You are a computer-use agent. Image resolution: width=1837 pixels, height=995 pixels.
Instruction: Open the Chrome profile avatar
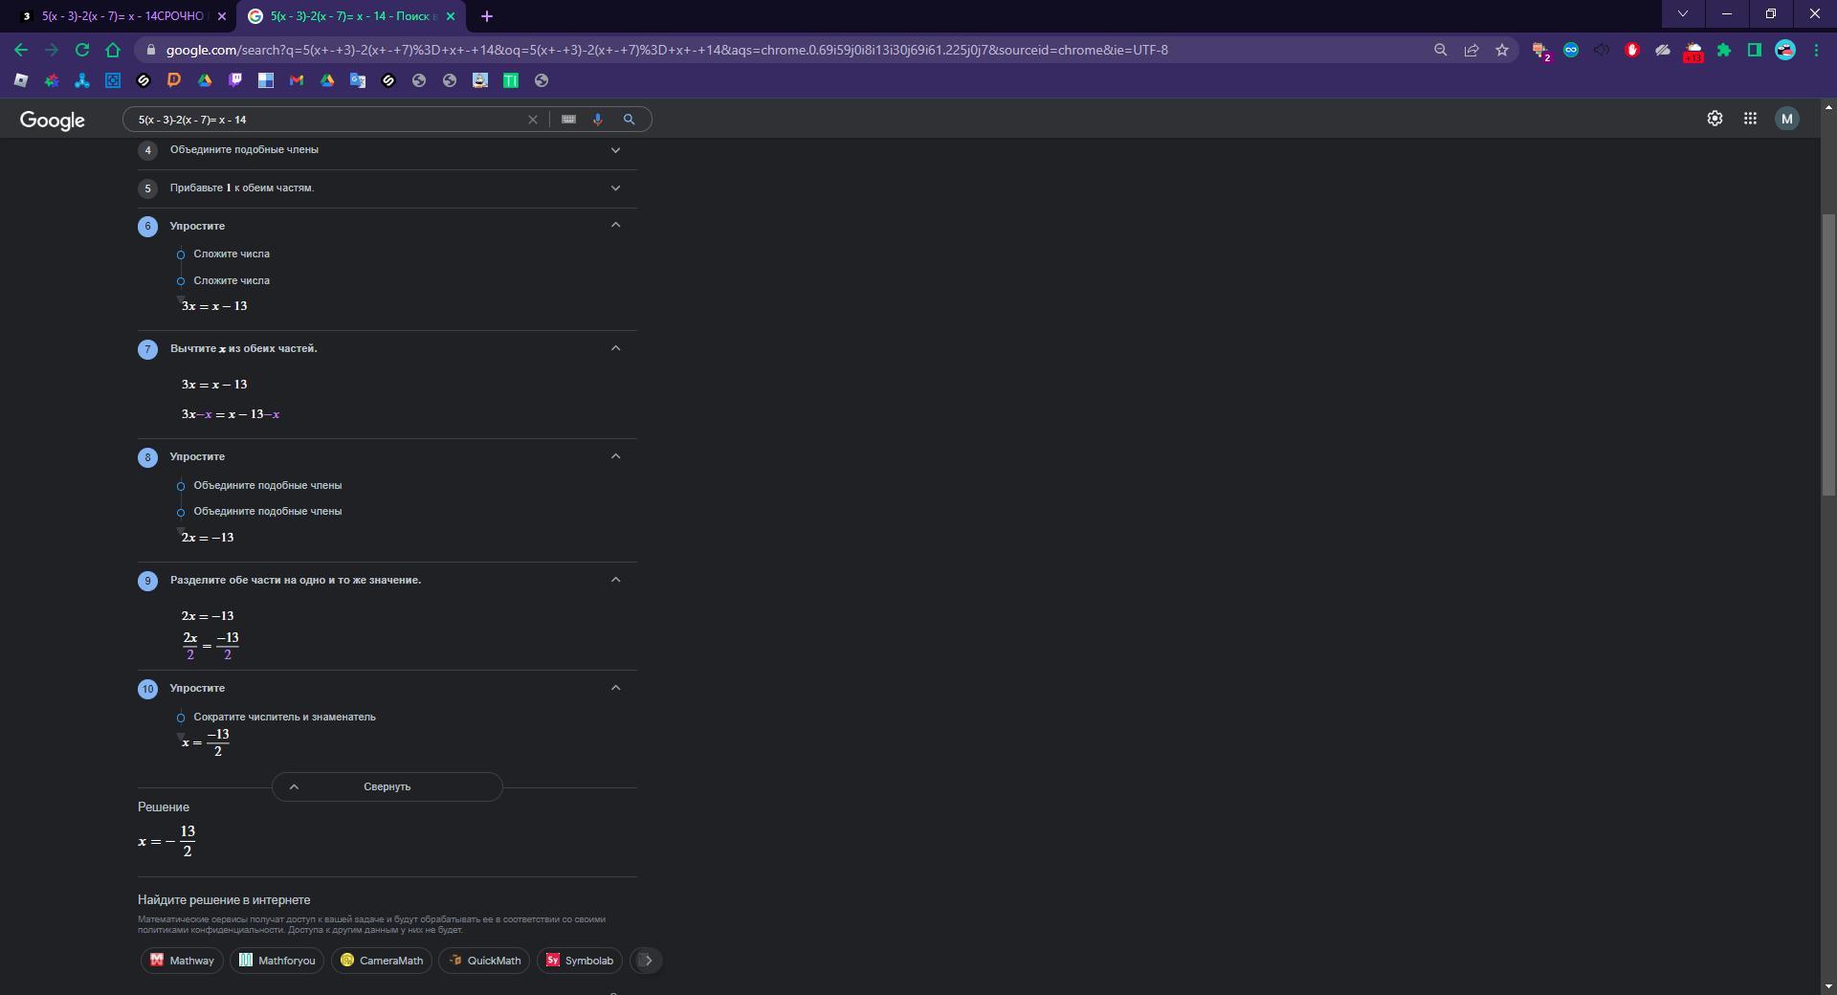(1785, 50)
